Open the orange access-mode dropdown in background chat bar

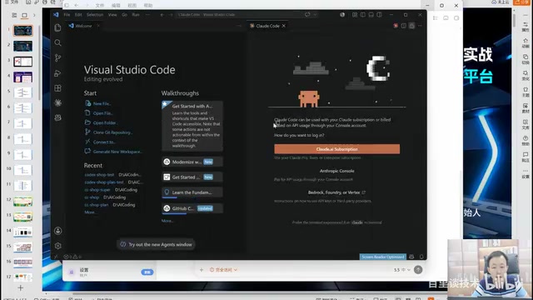pyautogui.click(x=223, y=270)
